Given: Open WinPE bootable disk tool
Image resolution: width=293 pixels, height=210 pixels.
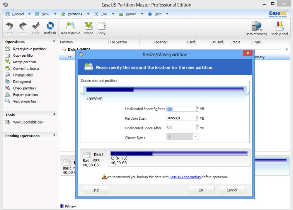Looking at the screenshot, I should [28, 122].
